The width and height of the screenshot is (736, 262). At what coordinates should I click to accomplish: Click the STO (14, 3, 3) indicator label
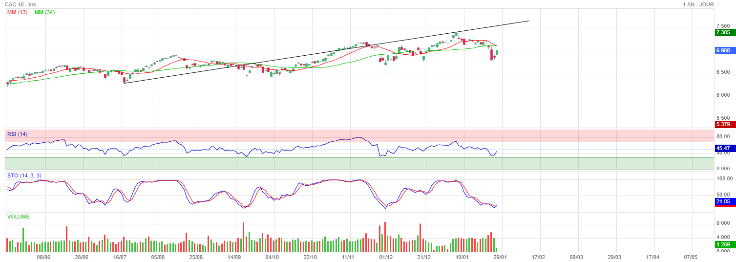tap(24, 175)
